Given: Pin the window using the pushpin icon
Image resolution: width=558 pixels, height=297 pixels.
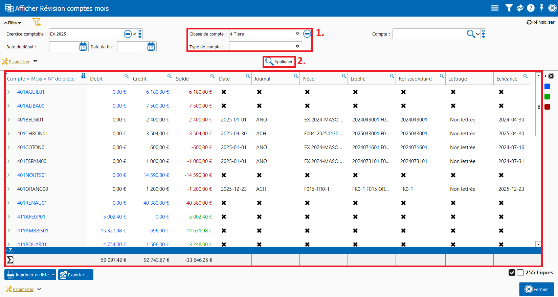Looking at the screenshot, I should pos(541,8).
